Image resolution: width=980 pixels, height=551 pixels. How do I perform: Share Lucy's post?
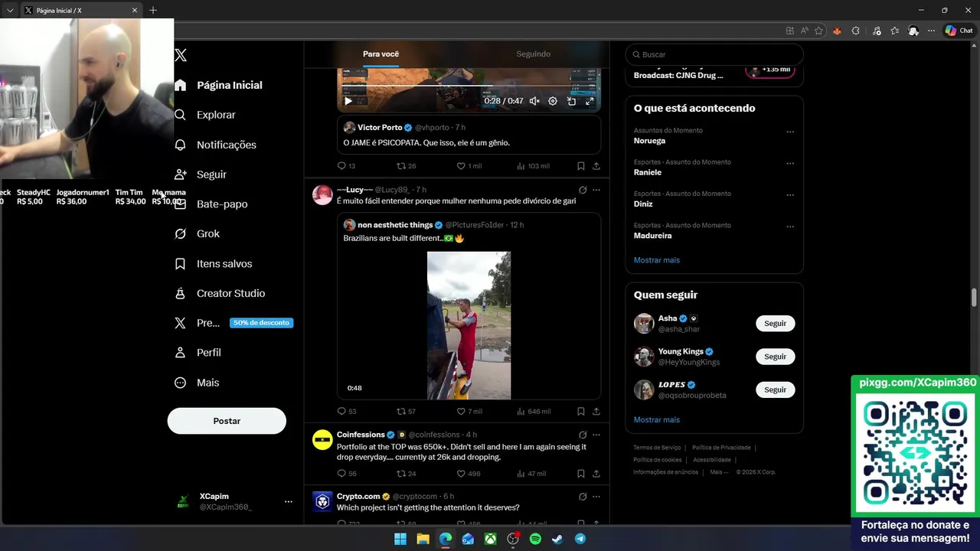coord(596,411)
